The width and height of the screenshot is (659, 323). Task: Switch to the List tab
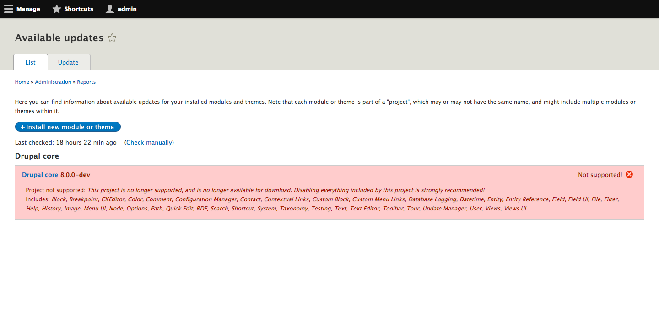(x=31, y=62)
